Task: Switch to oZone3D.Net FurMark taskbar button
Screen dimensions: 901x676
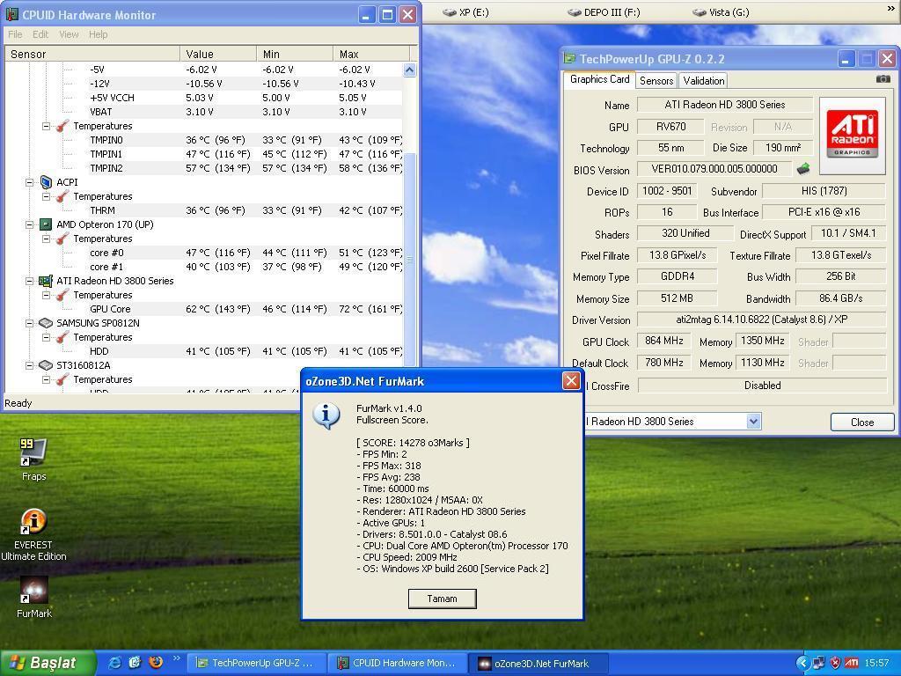Action: click(538, 663)
